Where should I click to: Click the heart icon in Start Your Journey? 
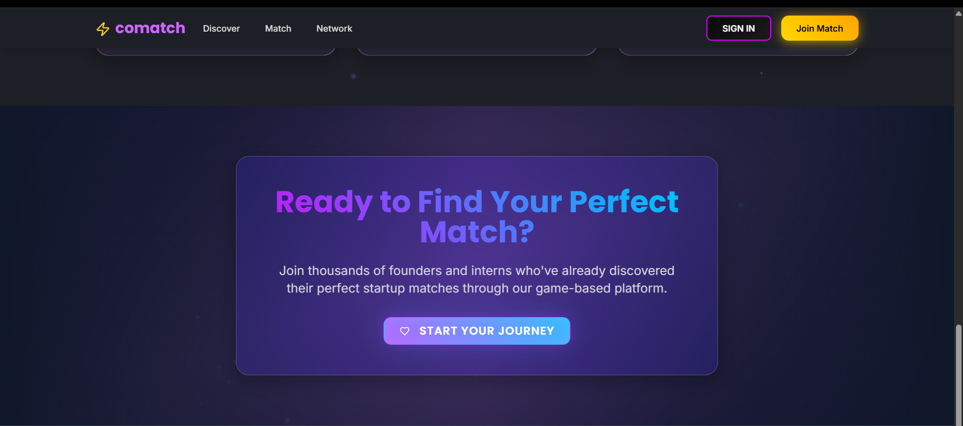405,331
